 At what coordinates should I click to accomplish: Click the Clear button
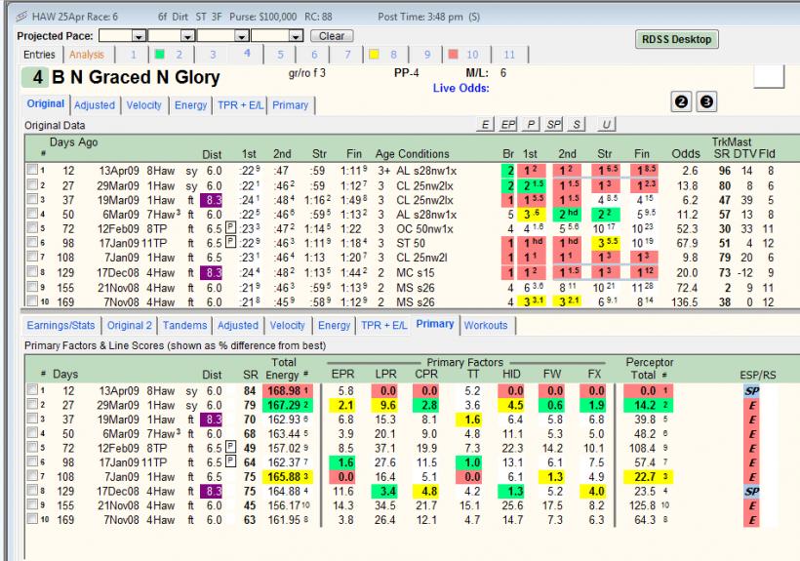click(x=332, y=36)
